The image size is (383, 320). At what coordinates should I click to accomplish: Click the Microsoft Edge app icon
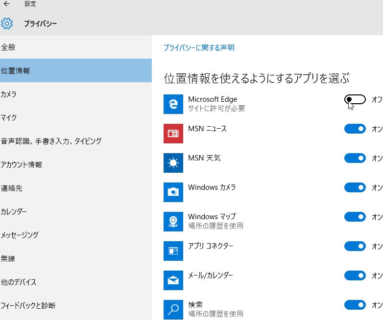click(x=173, y=104)
